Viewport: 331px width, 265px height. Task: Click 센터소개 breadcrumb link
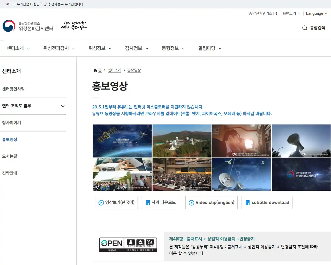(x=115, y=70)
